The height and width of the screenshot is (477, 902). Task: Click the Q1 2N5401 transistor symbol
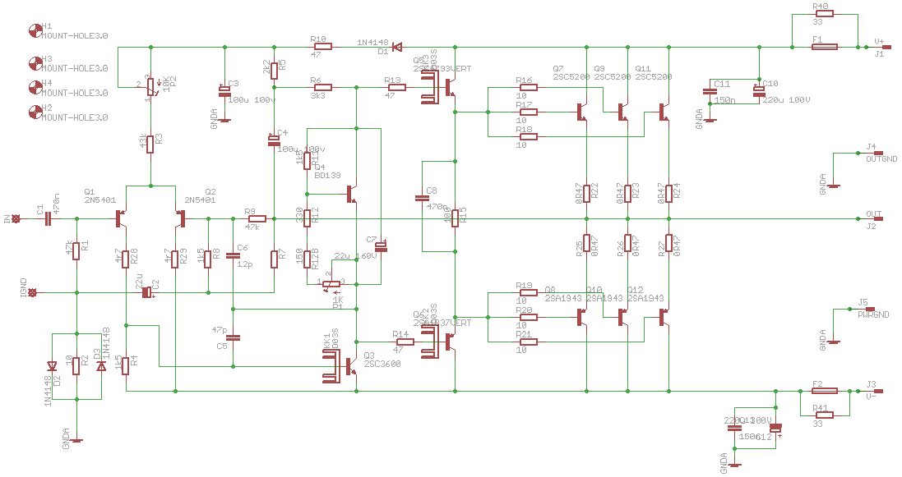point(120,218)
